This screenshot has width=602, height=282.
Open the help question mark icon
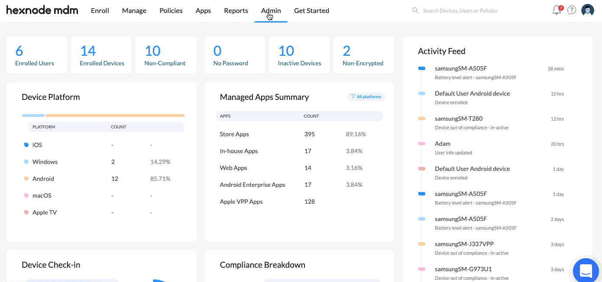[x=572, y=10]
